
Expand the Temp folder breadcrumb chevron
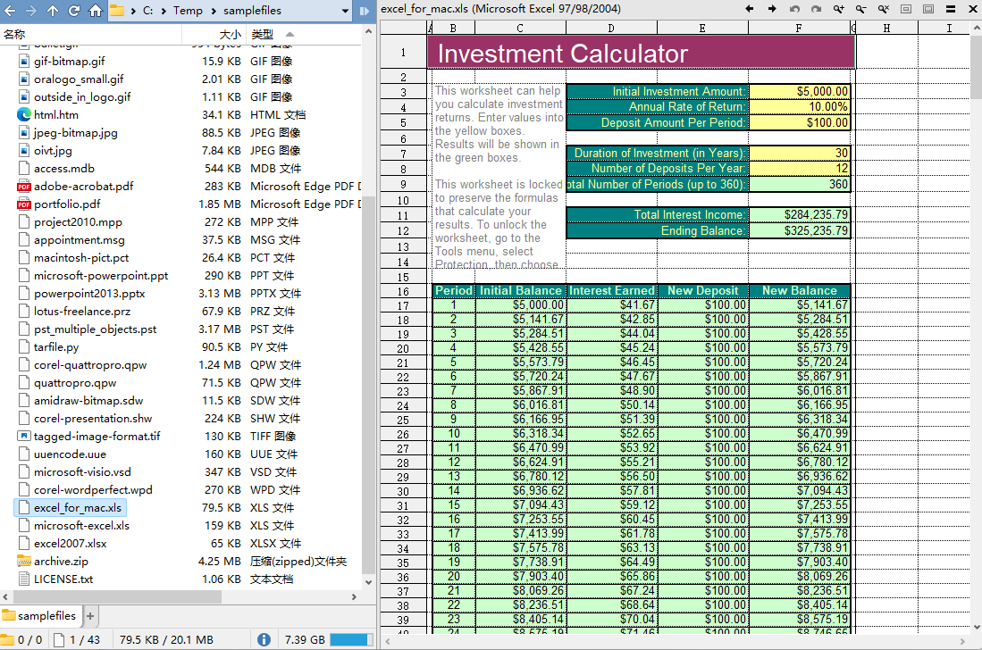point(213,11)
